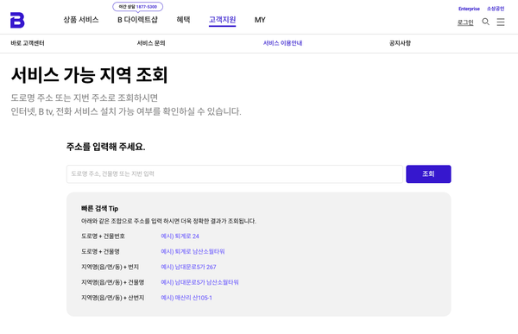Open MY menu
This screenshot has width=518, height=334.
coord(260,20)
